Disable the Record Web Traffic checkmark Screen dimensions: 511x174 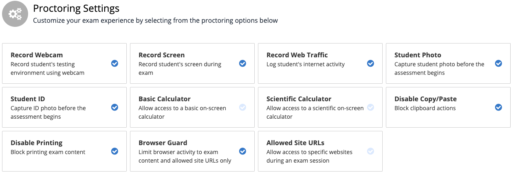(x=370, y=63)
